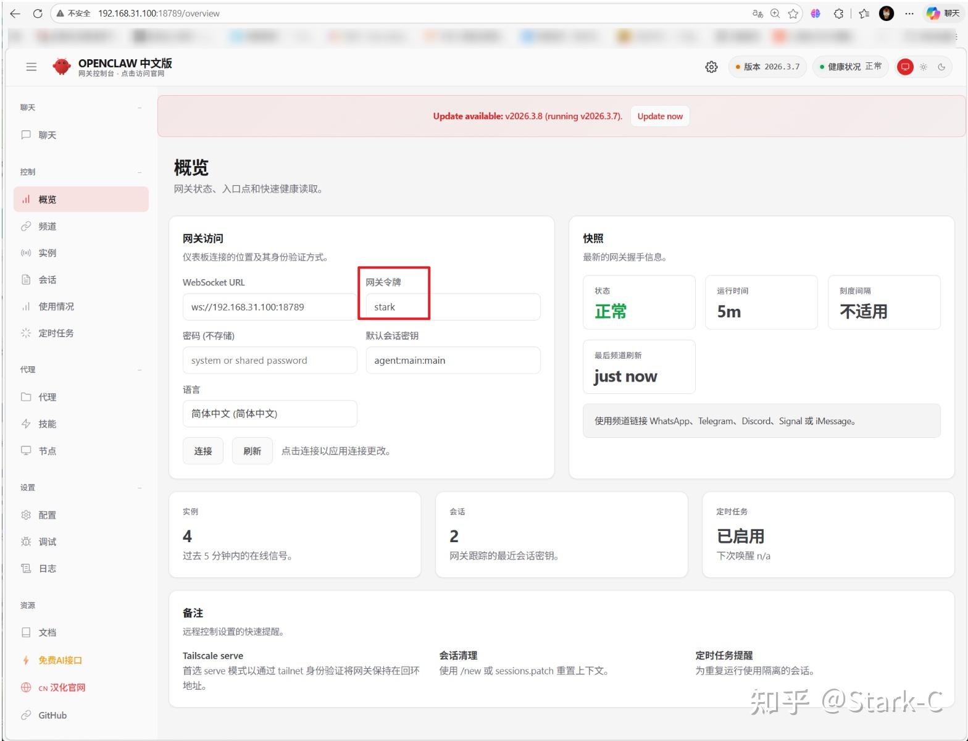Click the 健康状况 health status pill
The image size is (968, 741).
[851, 67]
